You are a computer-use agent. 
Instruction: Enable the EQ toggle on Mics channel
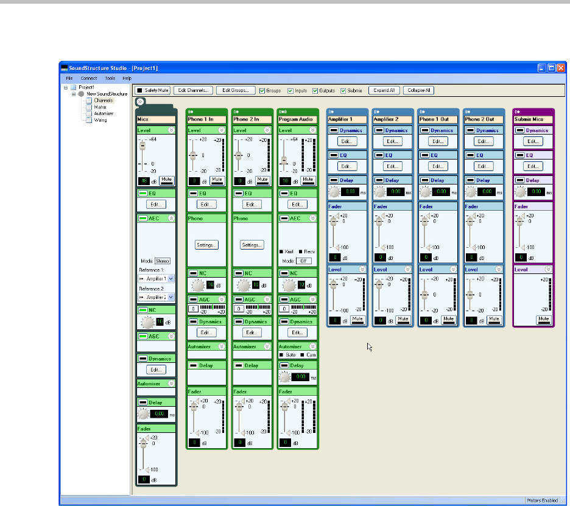[x=143, y=193]
